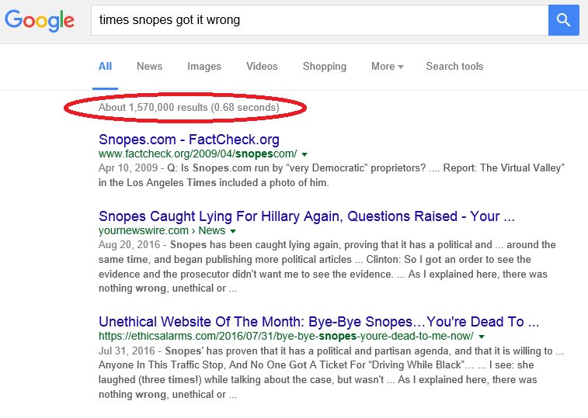Viewport: 588px width, 418px height.
Task: Switch to the News tab
Action: (149, 66)
